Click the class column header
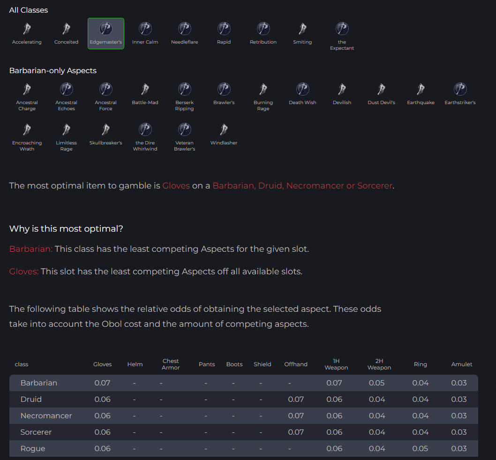 [22, 364]
